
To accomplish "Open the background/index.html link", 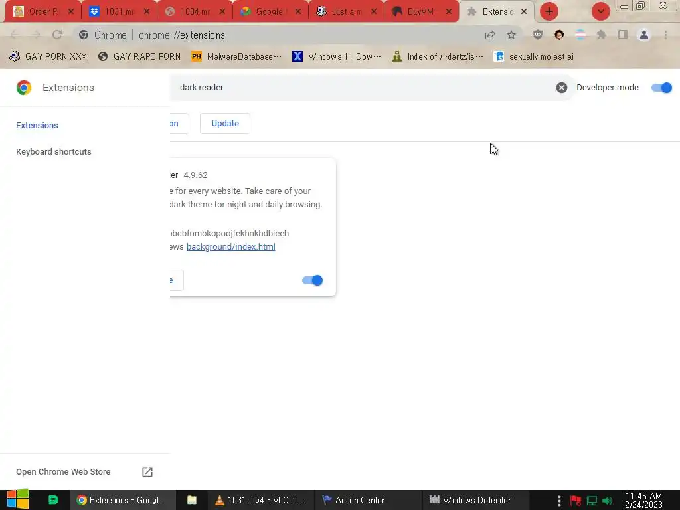I will [230, 247].
